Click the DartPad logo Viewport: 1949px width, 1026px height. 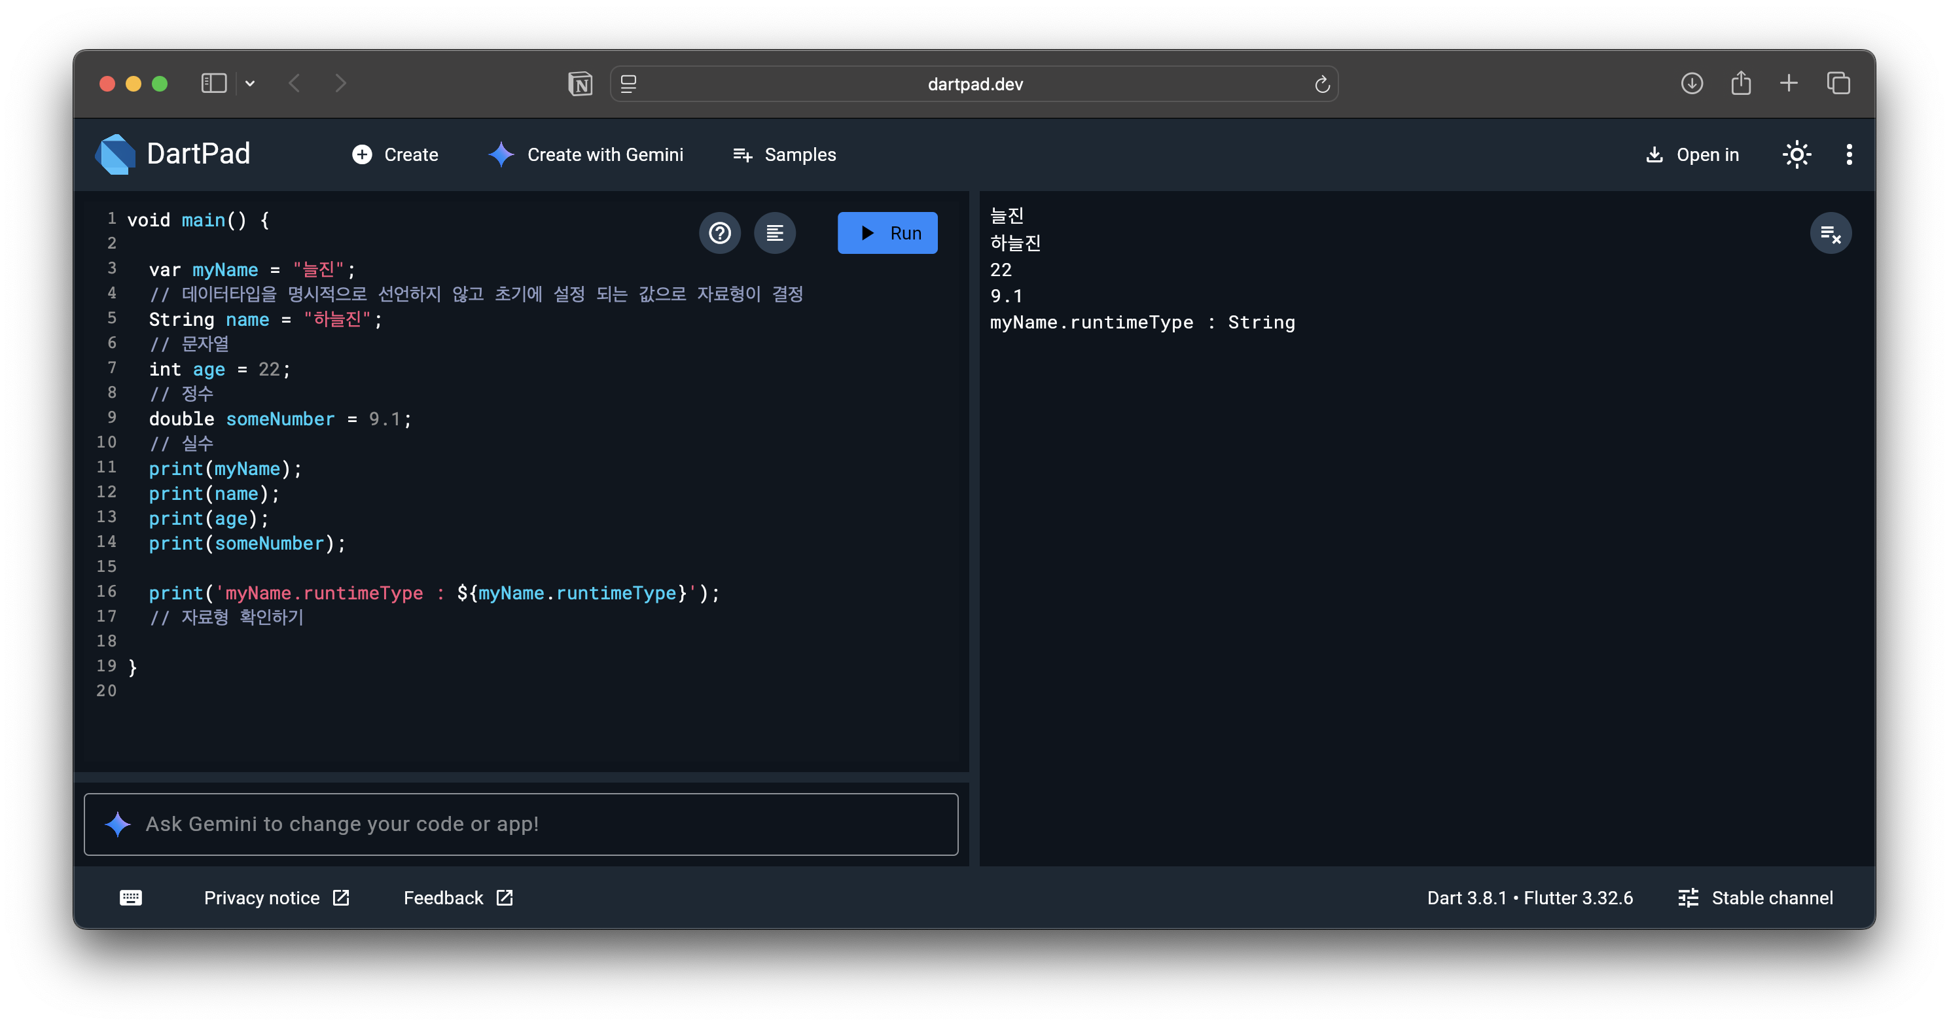coord(116,154)
